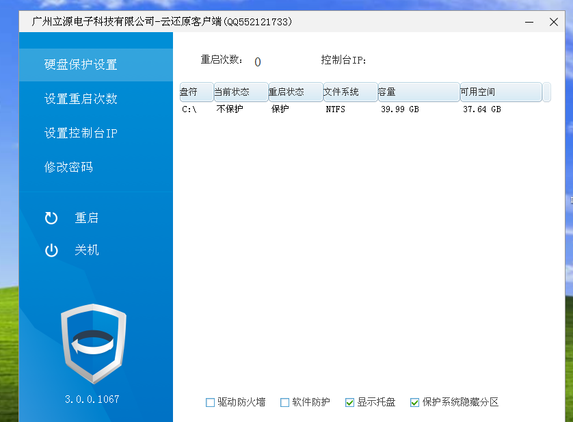Click the NTFS file system cell

pyautogui.click(x=336, y=109)
